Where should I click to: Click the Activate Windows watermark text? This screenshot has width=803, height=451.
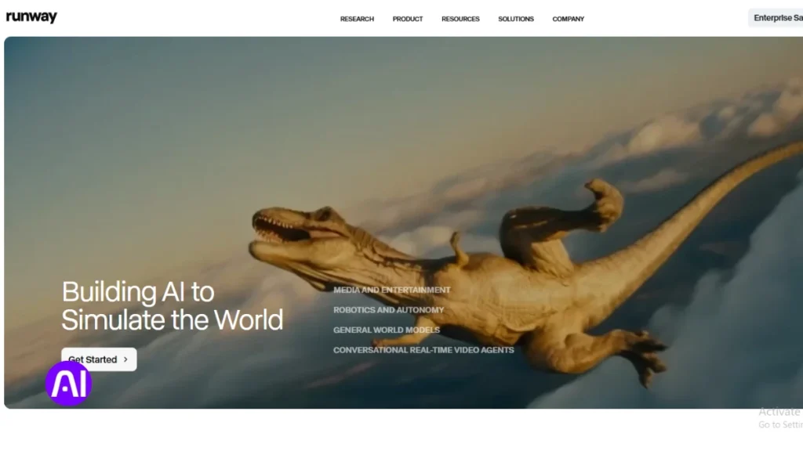point(779,411)
